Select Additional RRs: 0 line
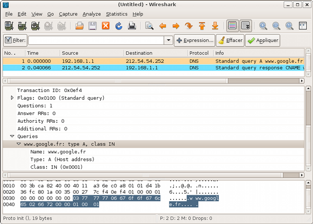Image resolution: width=313 pixels, height=224 pixels. [x=42, y=128]
